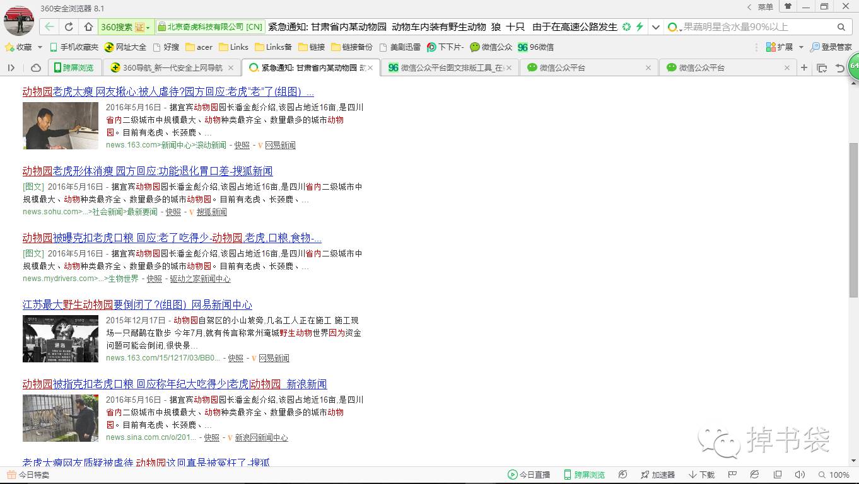Image resolution: width=859 pixels, height=484 pixels.
Task: Mute sound with the speaker icon
Action: (800, 475)
